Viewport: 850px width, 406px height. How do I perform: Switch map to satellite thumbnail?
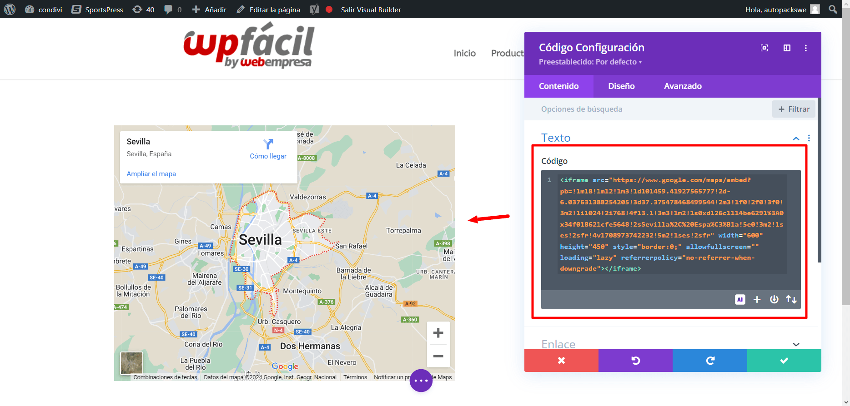click(x=131, y=363)
